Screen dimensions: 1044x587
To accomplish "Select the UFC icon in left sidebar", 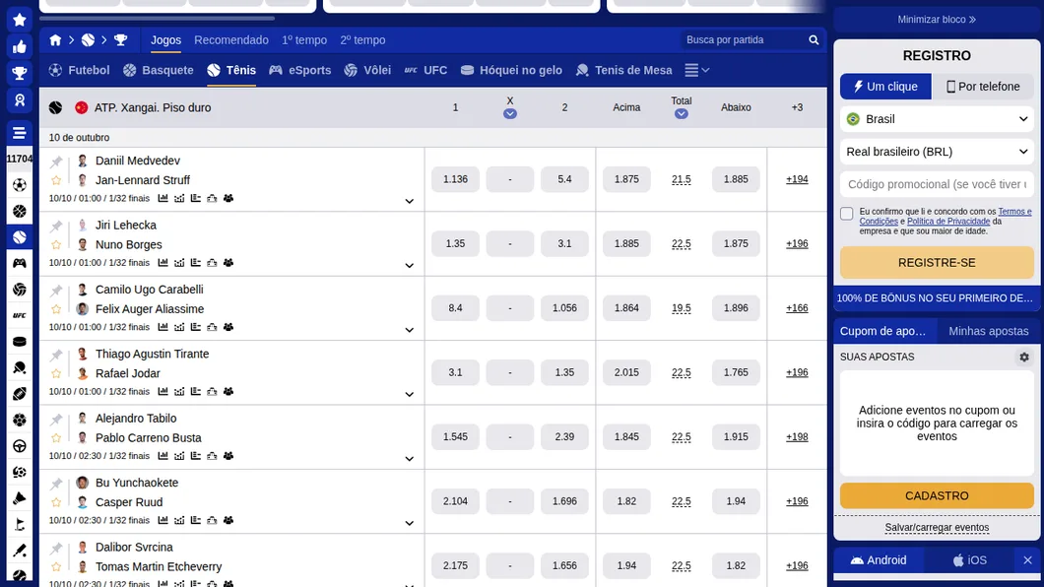I will click(20, 315).
